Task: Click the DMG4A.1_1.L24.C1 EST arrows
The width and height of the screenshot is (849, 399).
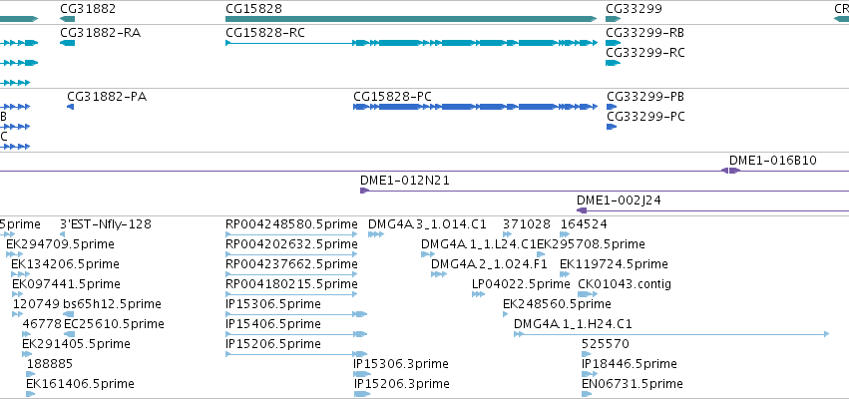Action: [428, 254]
